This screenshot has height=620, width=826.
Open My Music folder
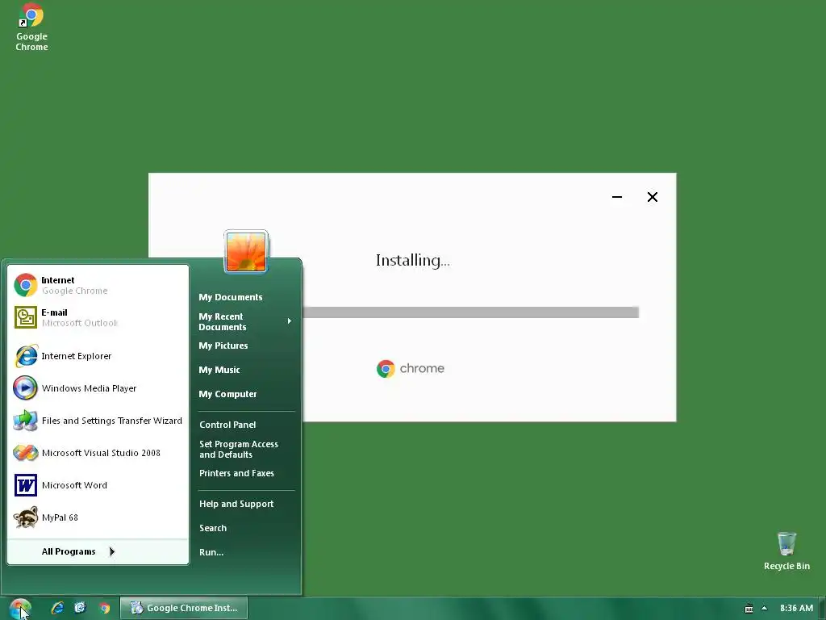pyautogui.click(x=219, y=370)
